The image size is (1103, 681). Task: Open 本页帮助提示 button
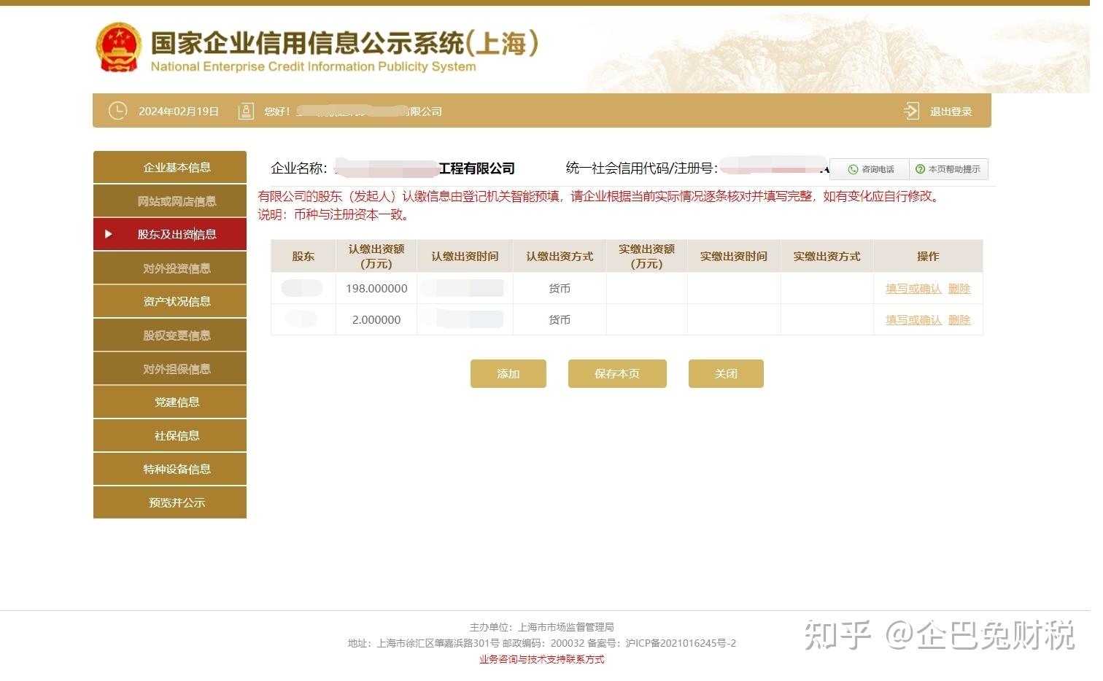pos(948,169)
